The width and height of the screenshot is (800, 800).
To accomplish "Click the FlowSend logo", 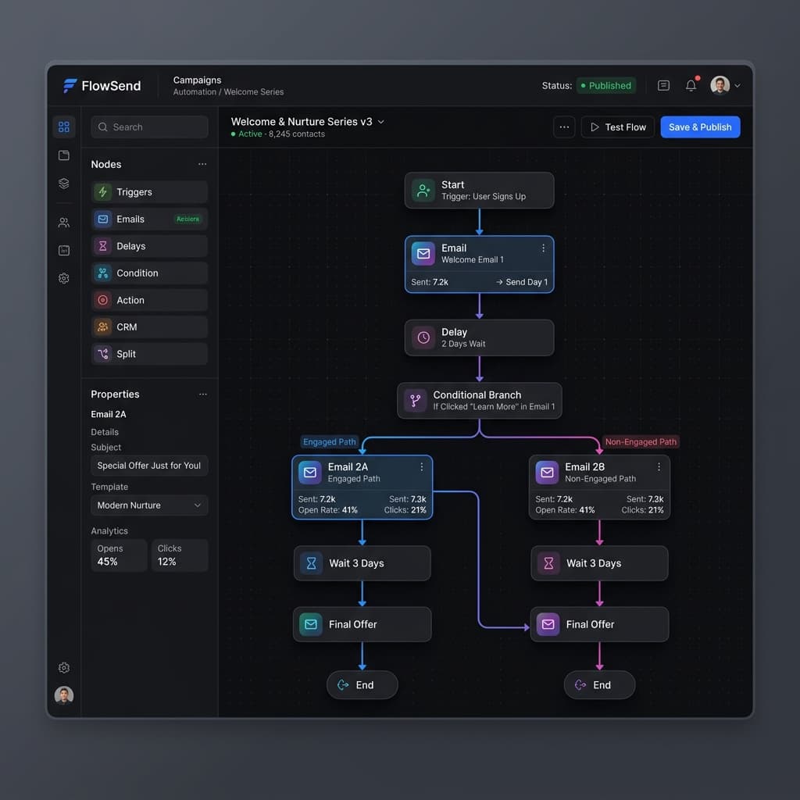I will tap(102, 86).
